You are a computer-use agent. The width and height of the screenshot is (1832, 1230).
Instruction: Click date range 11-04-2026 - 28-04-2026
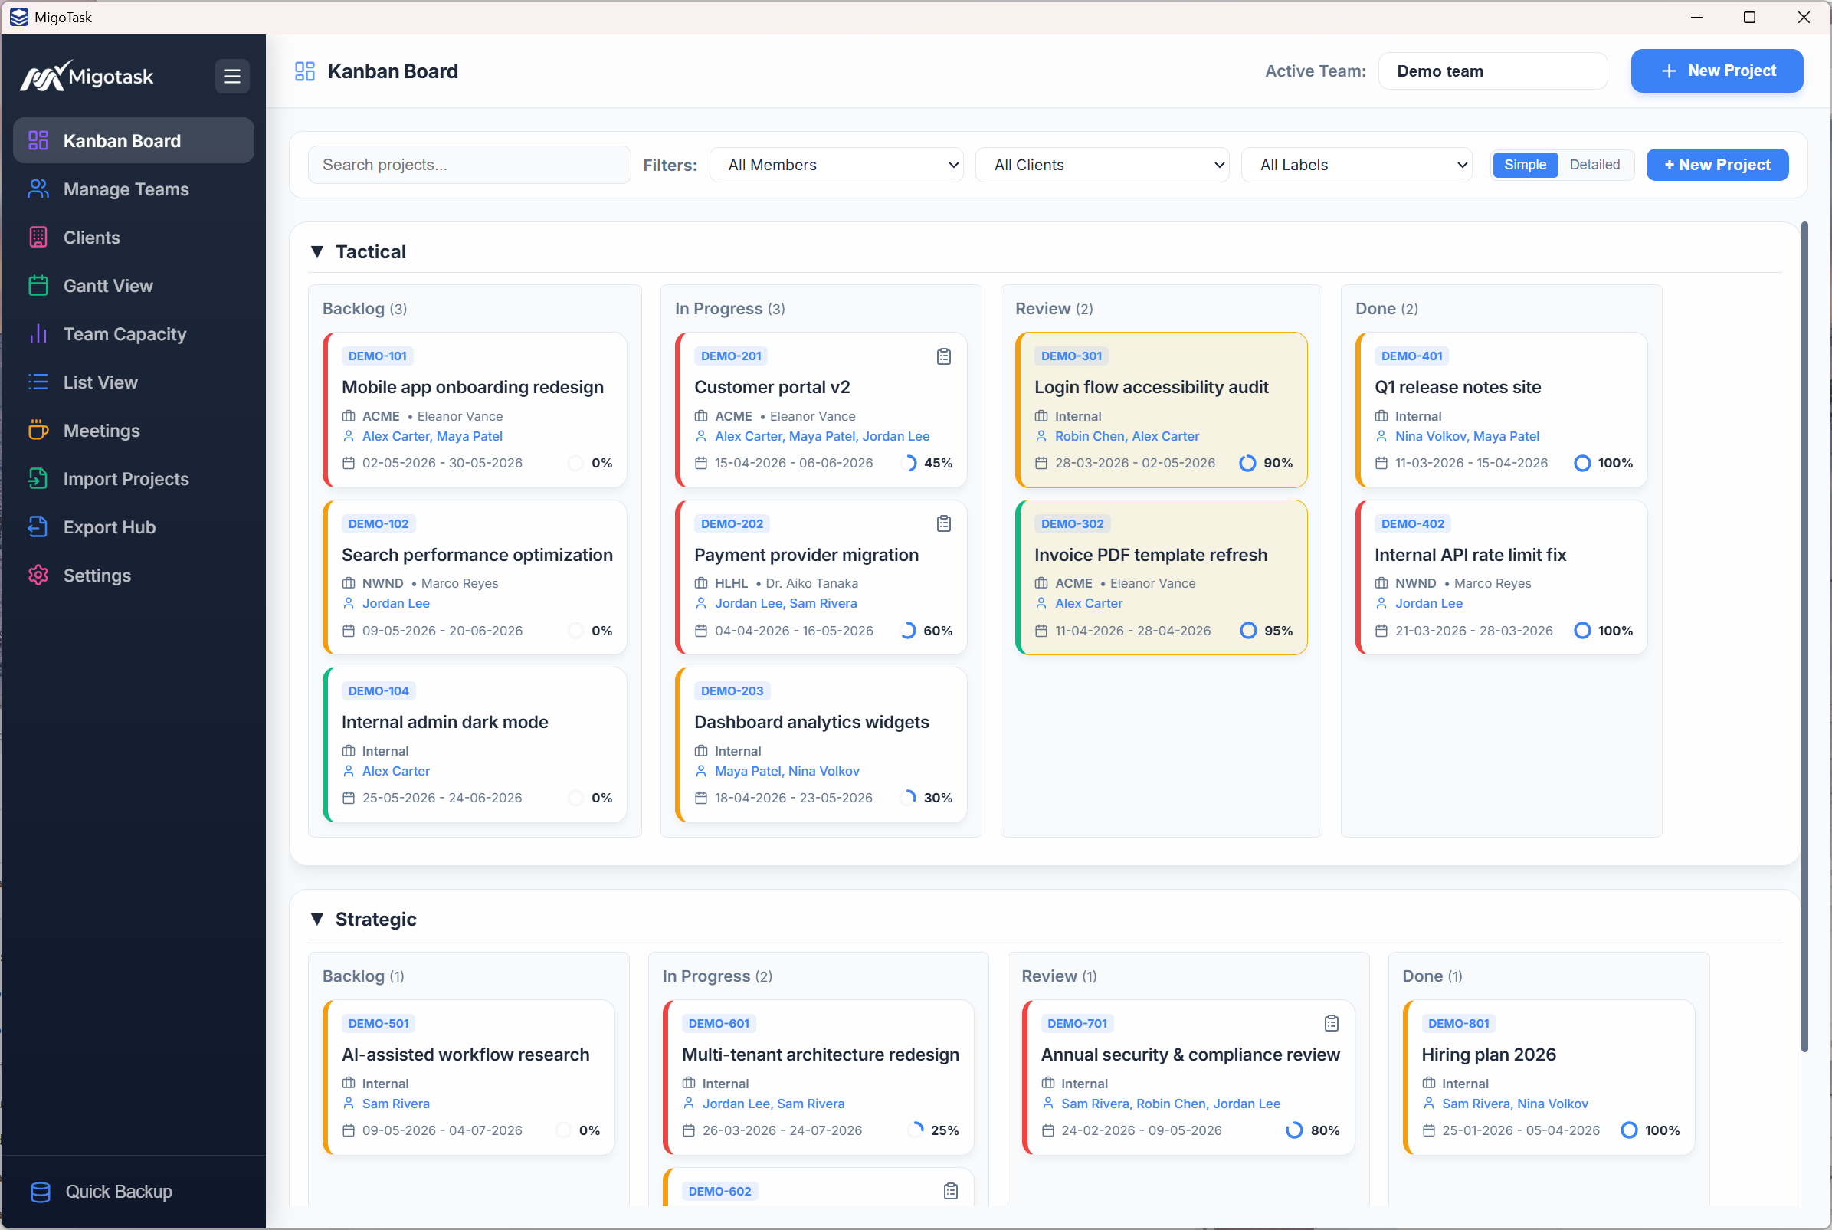pyautogui.click(x=1132, y=631)
